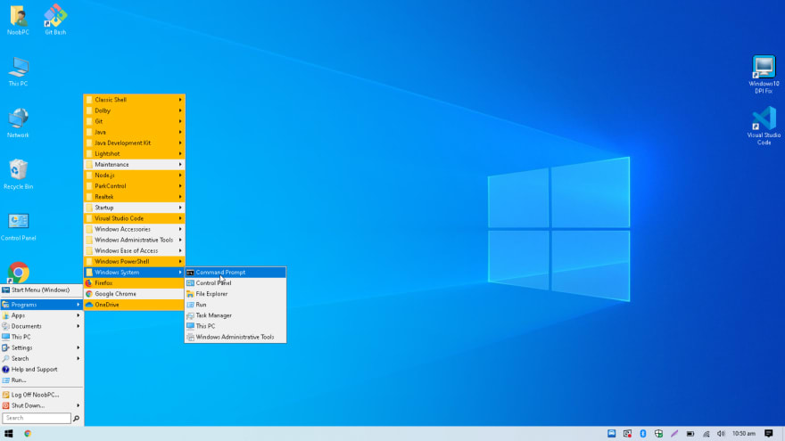
Task: Expand the Java folder
Action: click(134, 132)
